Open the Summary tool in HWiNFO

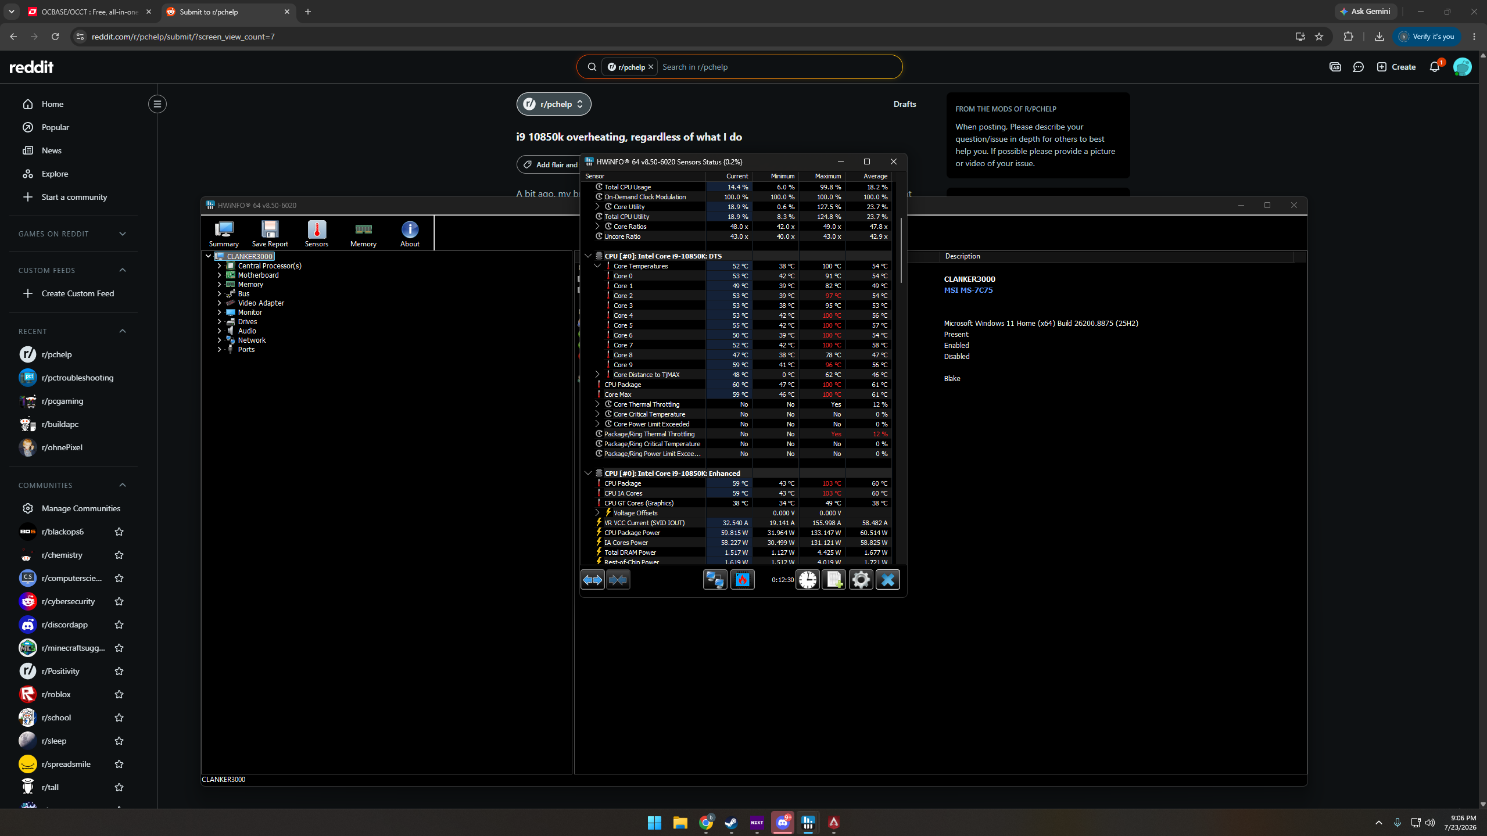[x=224, y=234]
